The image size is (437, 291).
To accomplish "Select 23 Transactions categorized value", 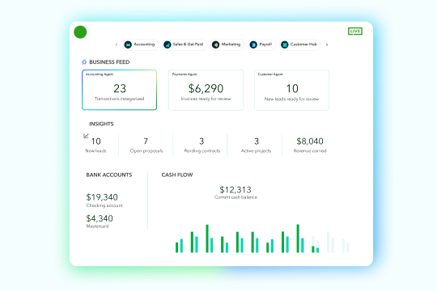I will click(120, 89).
